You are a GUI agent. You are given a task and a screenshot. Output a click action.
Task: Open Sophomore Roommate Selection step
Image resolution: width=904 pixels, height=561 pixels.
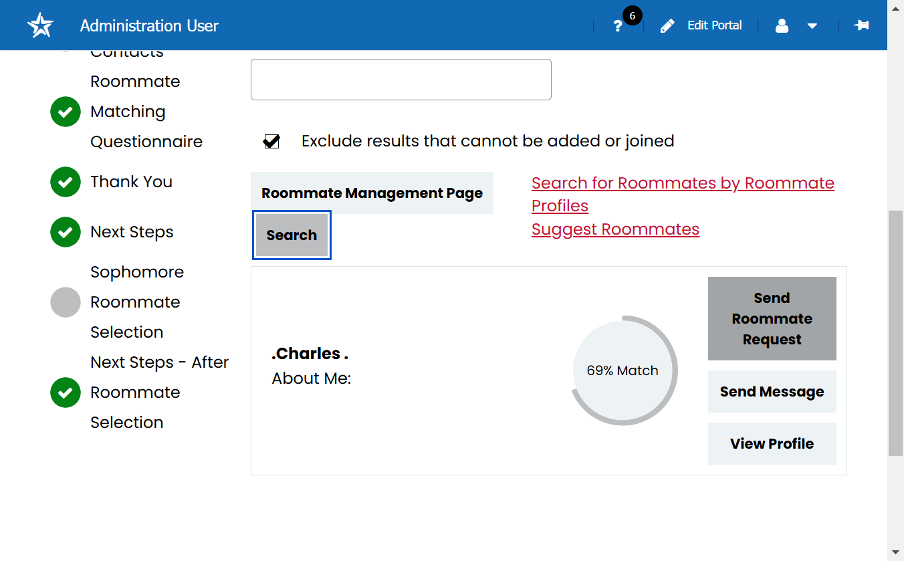click(137, 302)
